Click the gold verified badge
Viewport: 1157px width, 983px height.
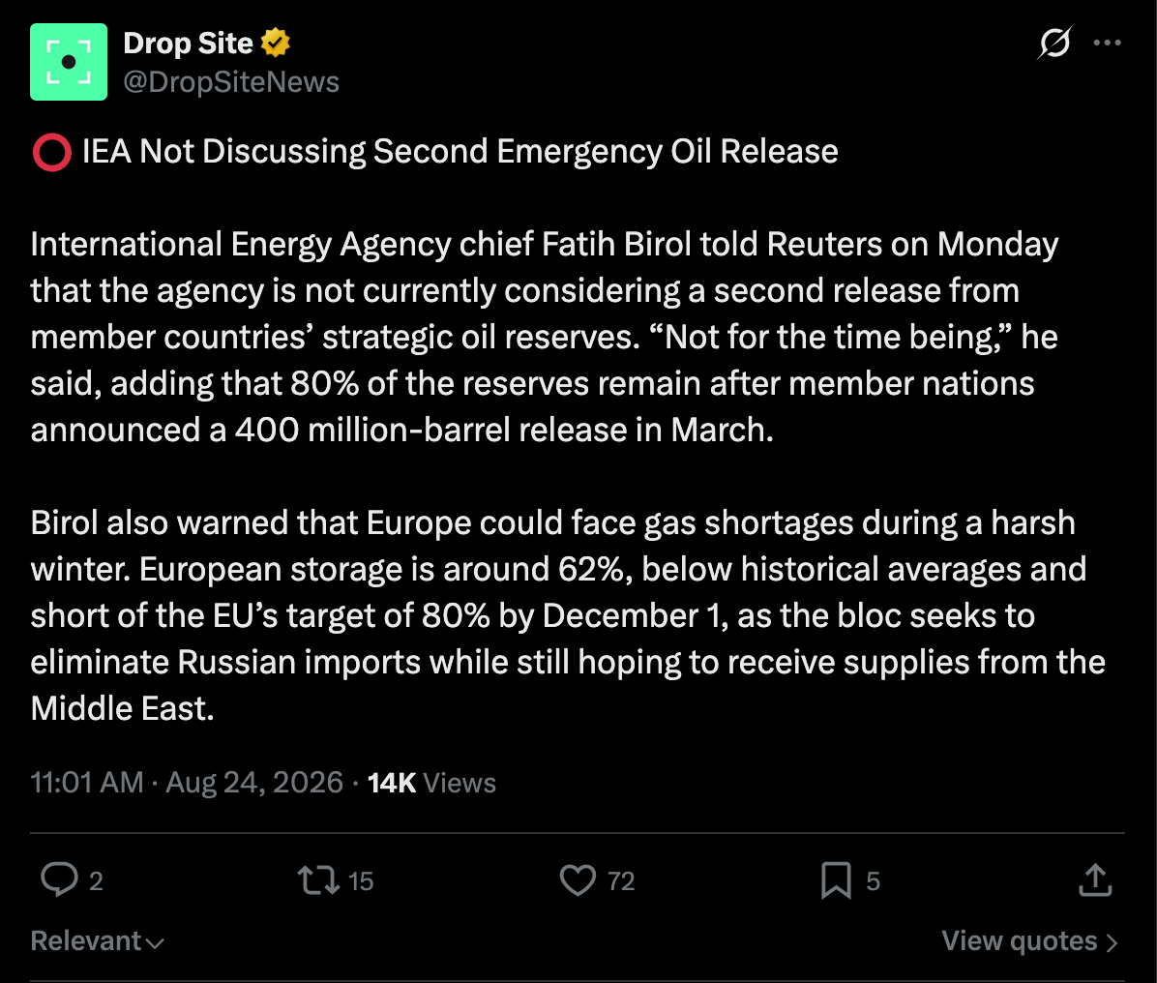[x=276, y=43]
